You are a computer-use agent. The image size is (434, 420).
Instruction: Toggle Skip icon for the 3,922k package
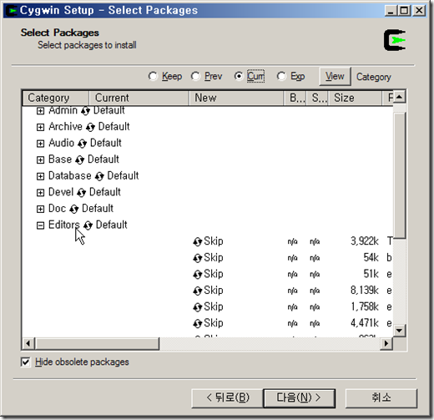197,241
